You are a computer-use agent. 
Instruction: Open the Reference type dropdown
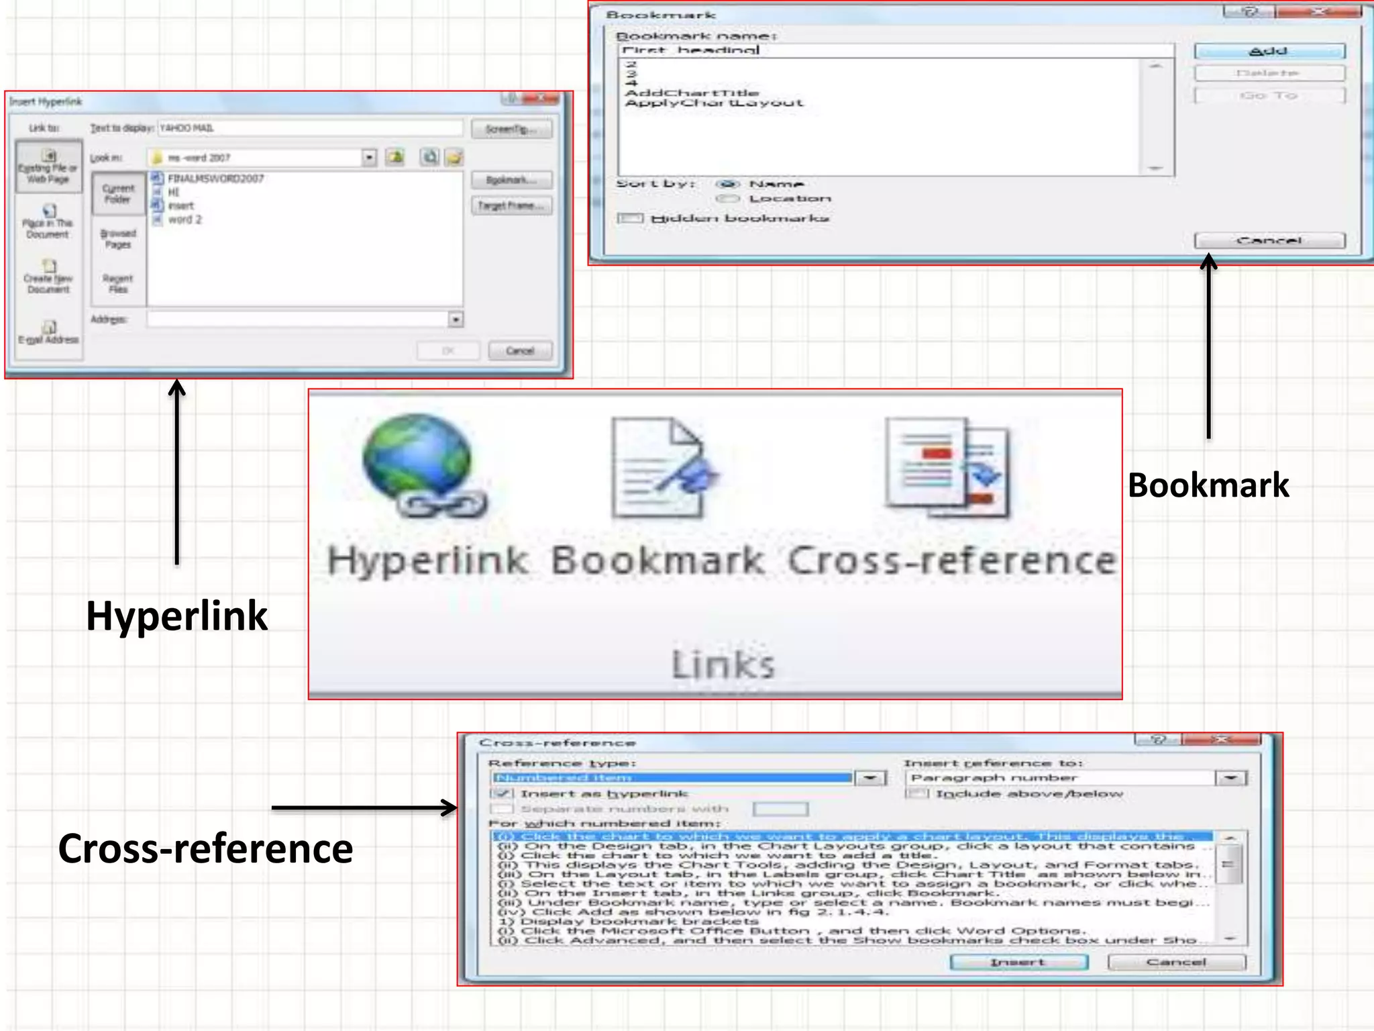click(870, 778)
